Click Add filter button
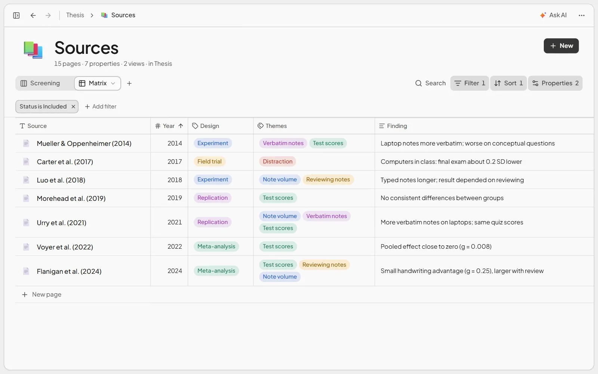Viewport: 598px width, 374px height. (x=101, y=107)
